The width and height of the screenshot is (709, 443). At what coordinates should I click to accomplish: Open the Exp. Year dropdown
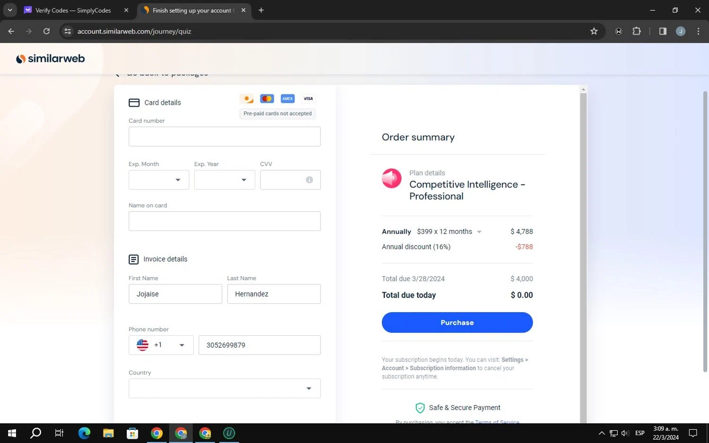tap(225, 180)
